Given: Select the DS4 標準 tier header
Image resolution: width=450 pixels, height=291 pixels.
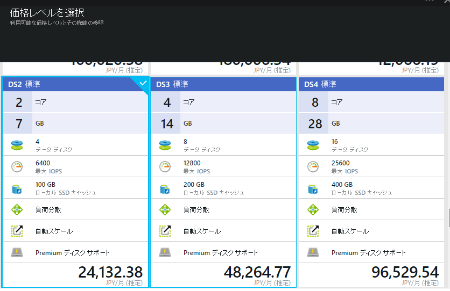Looking at the screenshot, I should 371,84.
